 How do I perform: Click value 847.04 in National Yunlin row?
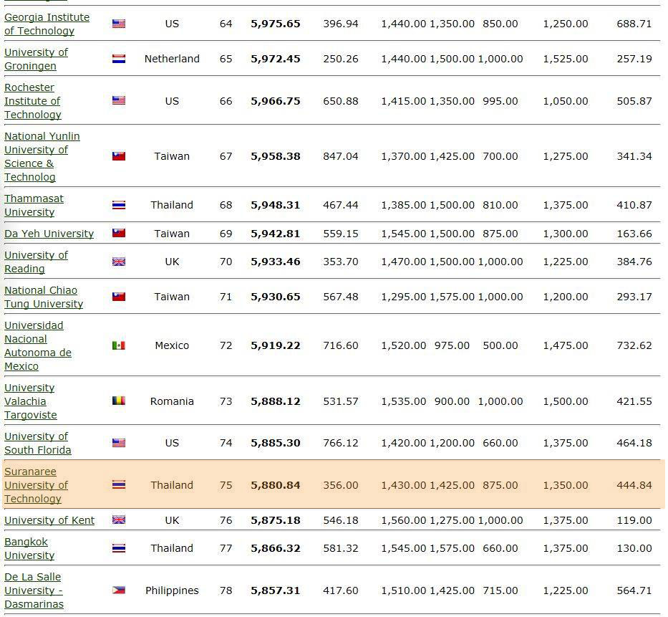coord(341,156)
